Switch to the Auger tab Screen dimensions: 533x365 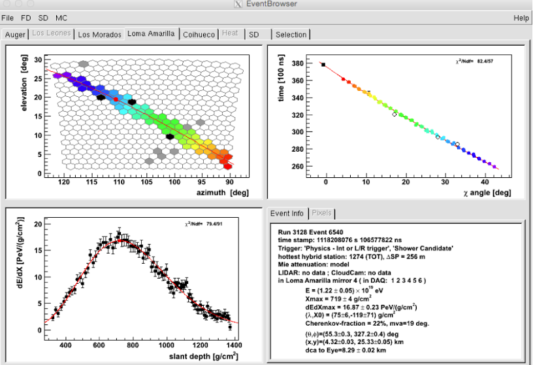coord(16,34)
